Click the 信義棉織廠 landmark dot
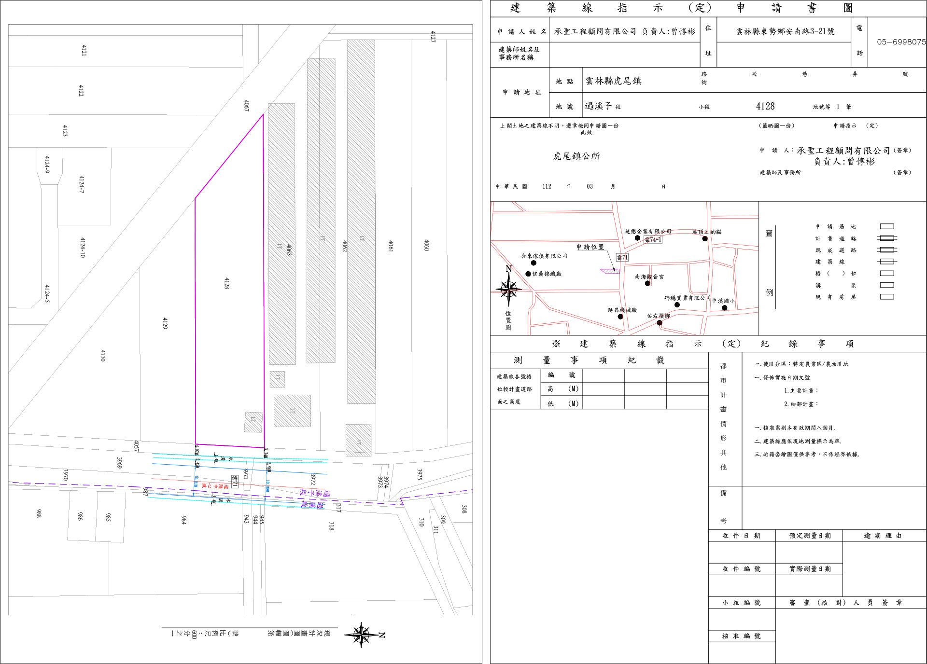Image resolution: width=927 pixels, height=664 pixels. click(x=528, y=274)
